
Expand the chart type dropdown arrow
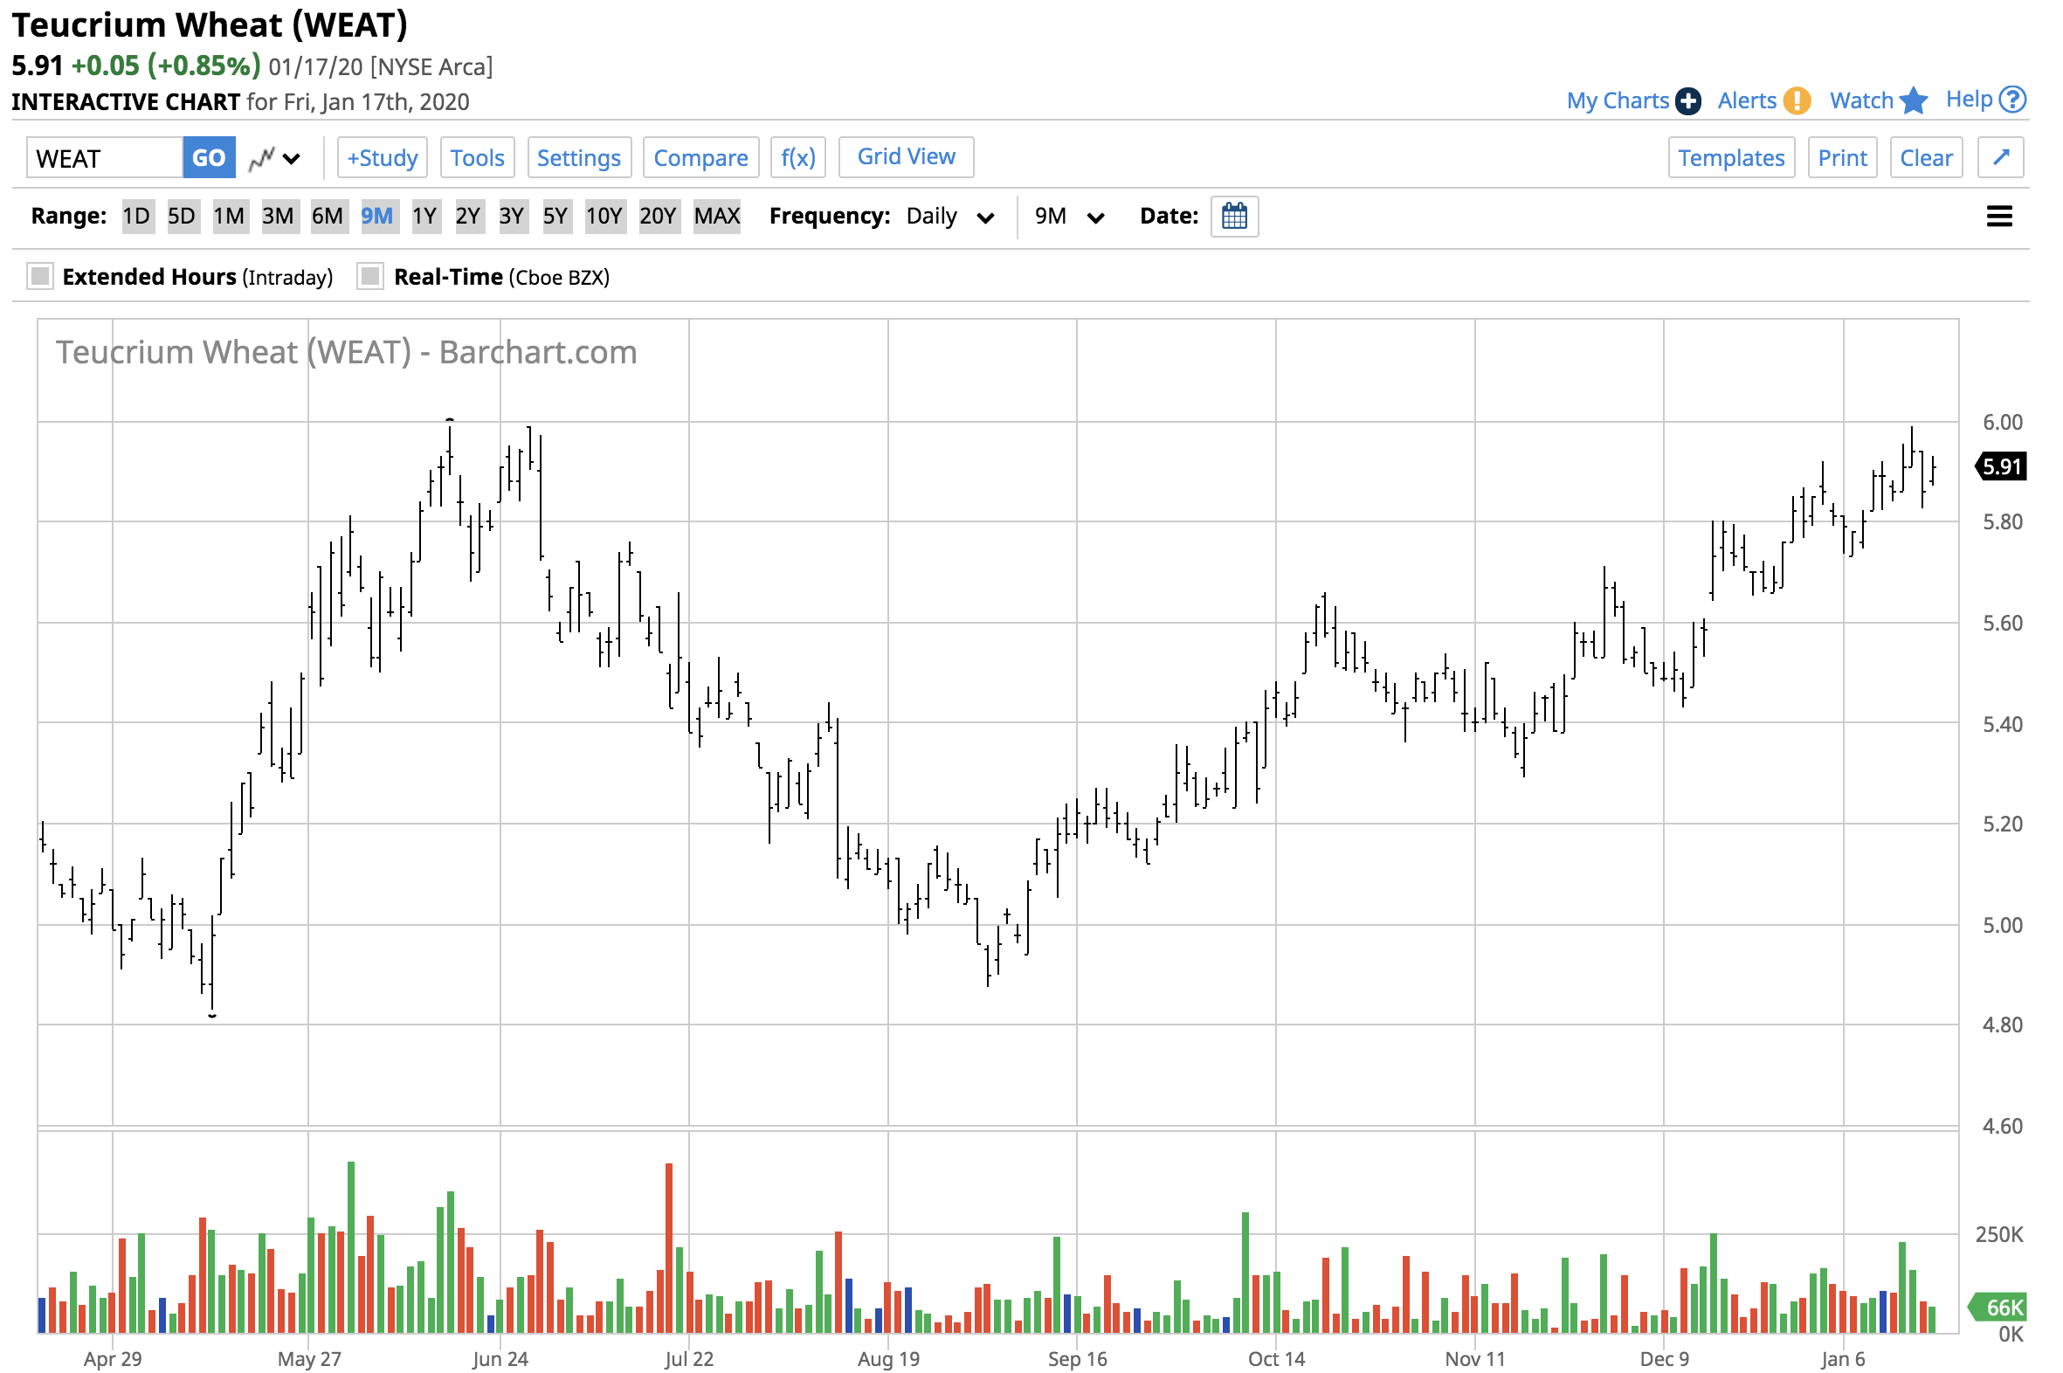[x=292, y=159]
